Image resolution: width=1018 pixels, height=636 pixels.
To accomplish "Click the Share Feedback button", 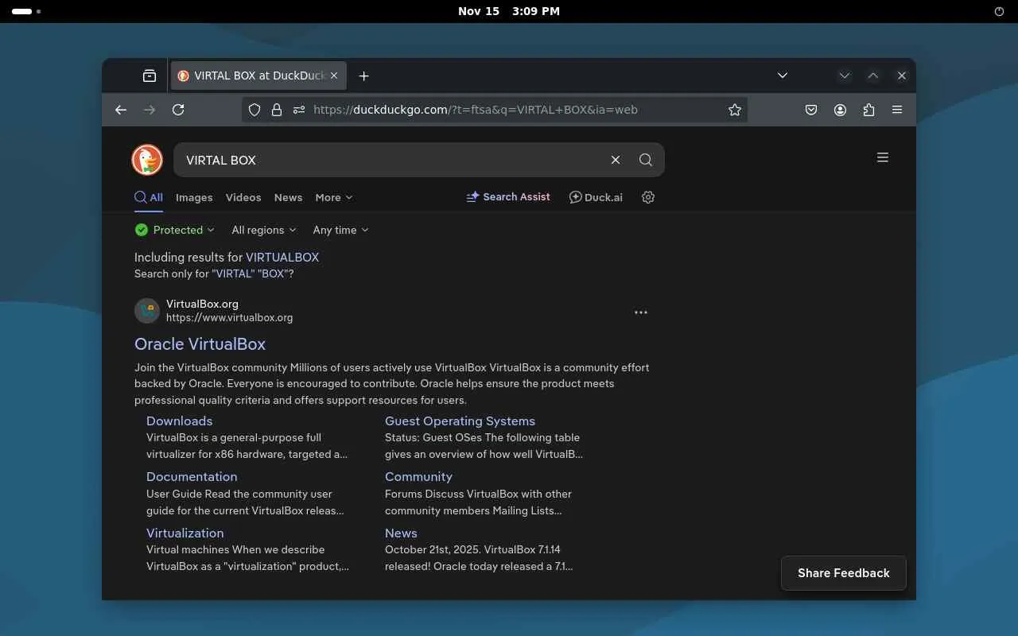I will pyautogui.click(x=844, y=573).
